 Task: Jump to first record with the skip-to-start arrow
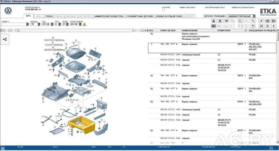coord(261,26)
